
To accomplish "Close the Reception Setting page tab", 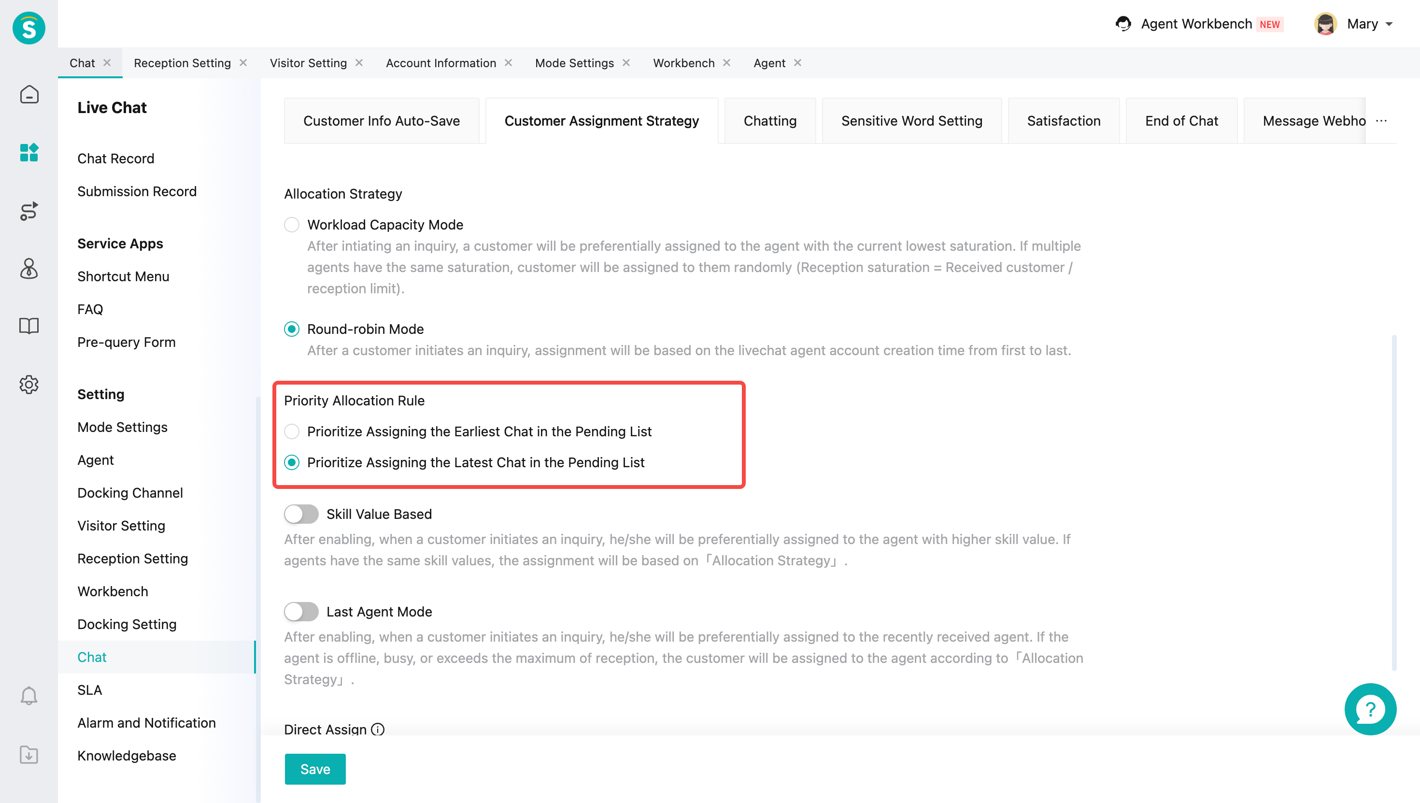I will [x=243, y=63].
